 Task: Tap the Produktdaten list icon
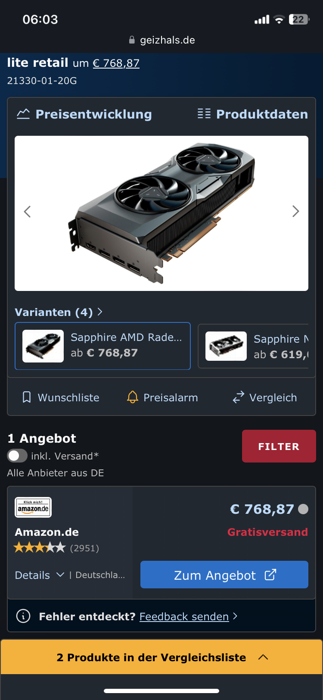[204, 114]
